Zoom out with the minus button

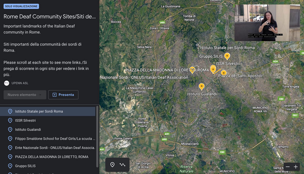click(x=288, y=167)
